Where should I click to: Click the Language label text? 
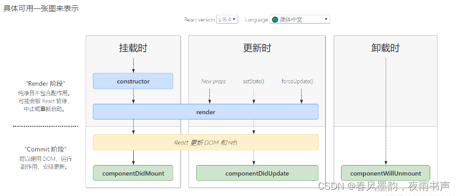click(x=257, y=19)
